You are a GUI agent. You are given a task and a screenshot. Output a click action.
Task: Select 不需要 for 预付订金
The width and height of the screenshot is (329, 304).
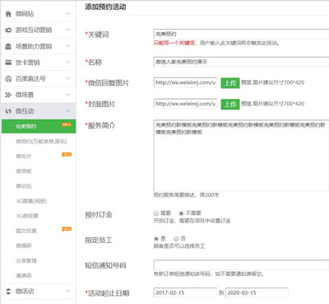coord(181,213)
